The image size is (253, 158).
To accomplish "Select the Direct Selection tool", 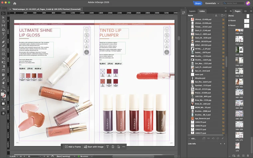I will [3, 17].
